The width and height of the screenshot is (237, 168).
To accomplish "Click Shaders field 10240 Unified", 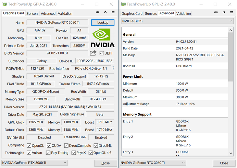I will (44, 76).
